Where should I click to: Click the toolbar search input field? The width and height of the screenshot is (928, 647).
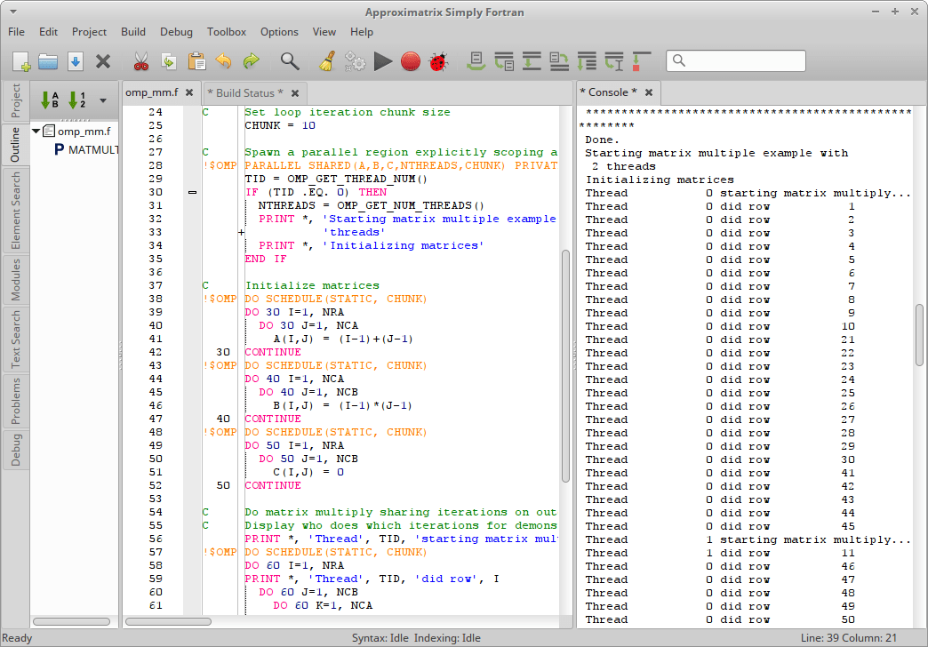click(x=736, y=60)
